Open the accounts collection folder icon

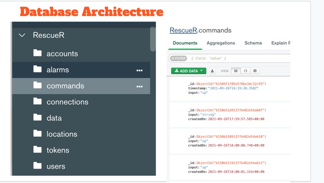click(37, 53)
